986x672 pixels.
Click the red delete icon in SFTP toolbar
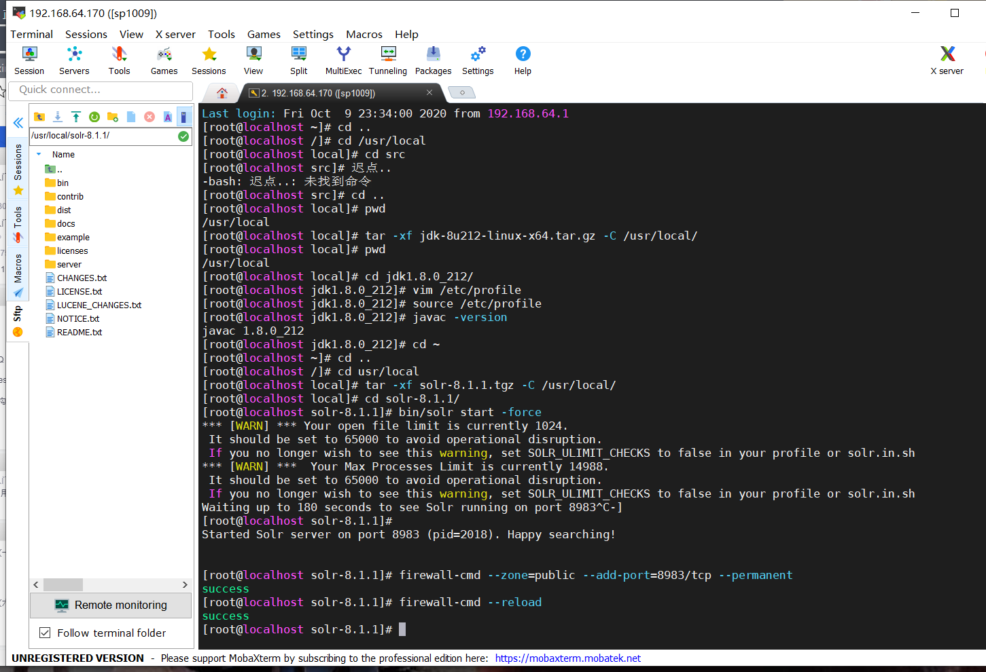pos(149,117)
